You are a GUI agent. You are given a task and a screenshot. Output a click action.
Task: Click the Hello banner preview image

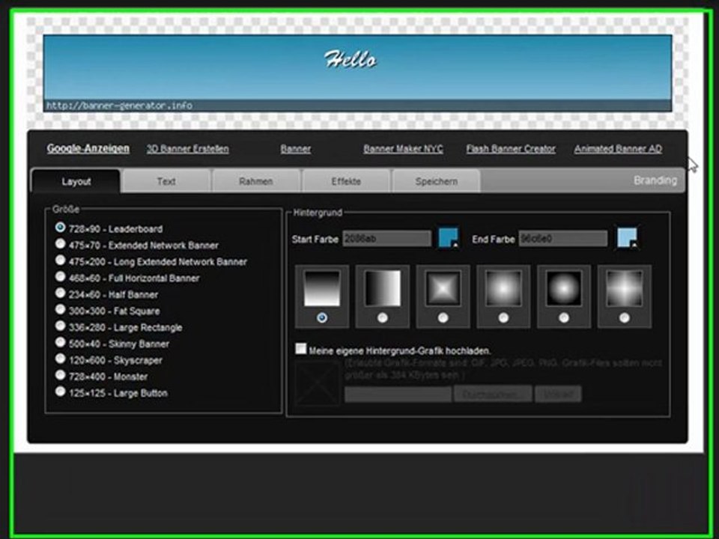pyautogui.click(x=358, y=73)
